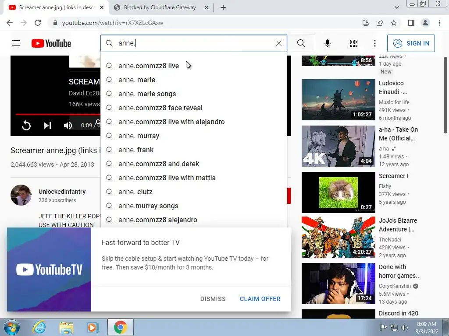This screenshot has height=336, width=449.
Task: Open JoJo's Bizarre Adventure thumbnail
Action: (x=338, y=237)
